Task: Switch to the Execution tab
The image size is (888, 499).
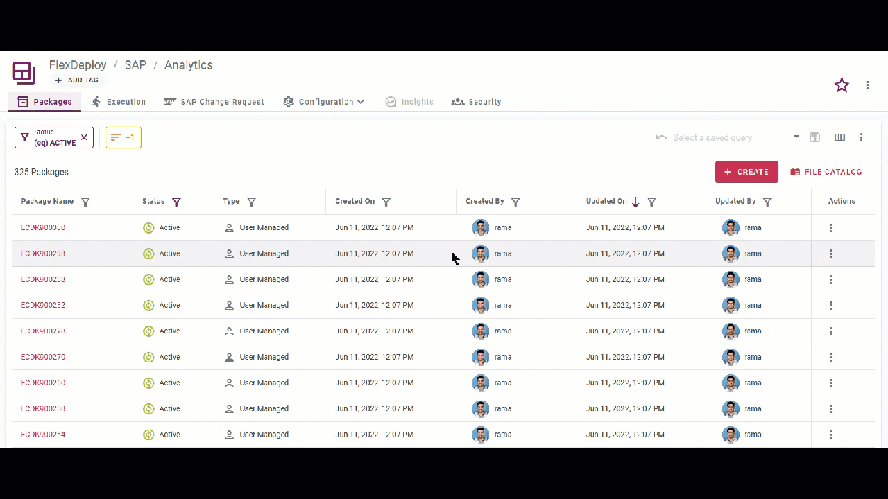Action: coord(119,102)
